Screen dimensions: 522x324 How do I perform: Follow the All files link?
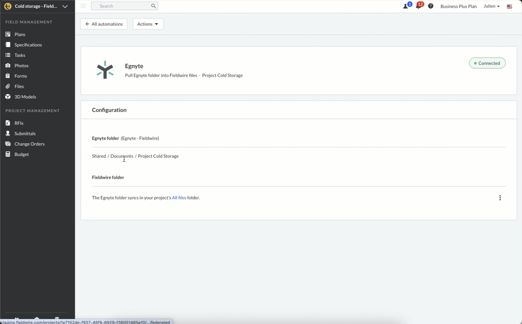click(179, 198)
